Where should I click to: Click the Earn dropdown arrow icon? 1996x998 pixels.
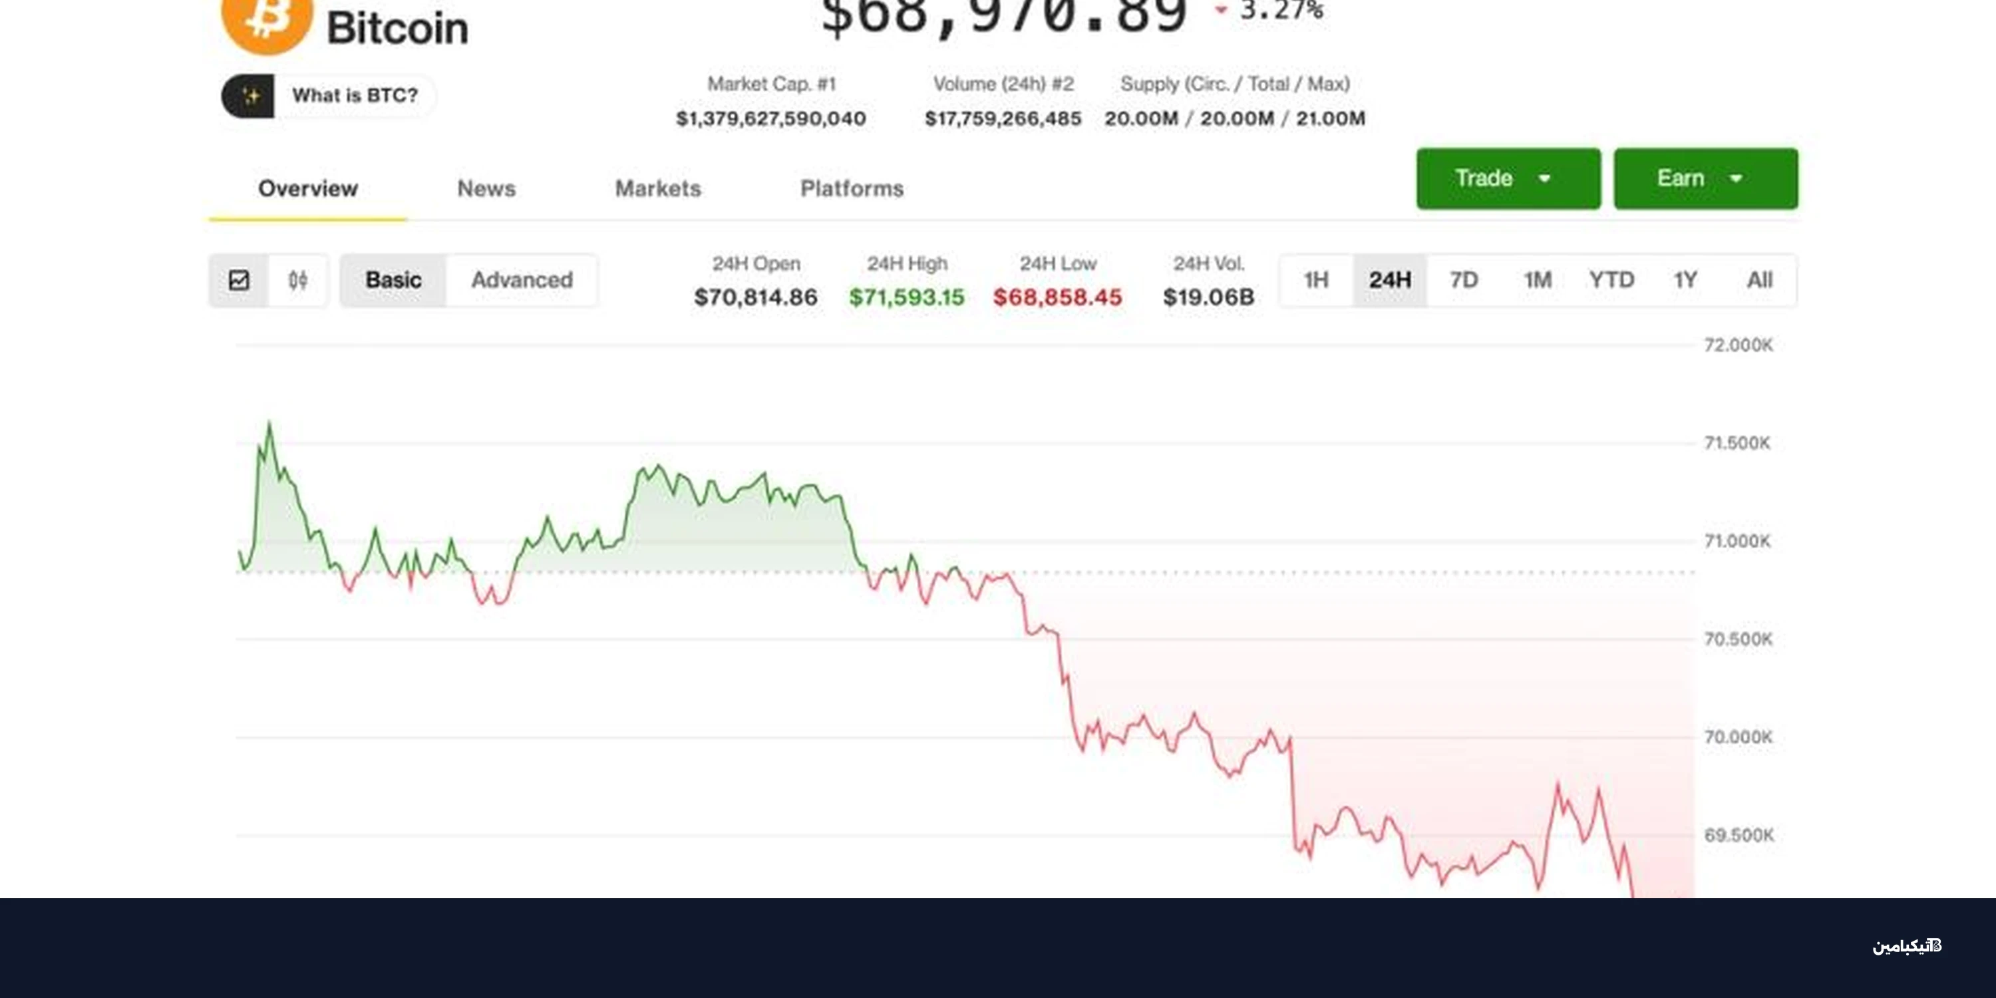pos(1737,178)
